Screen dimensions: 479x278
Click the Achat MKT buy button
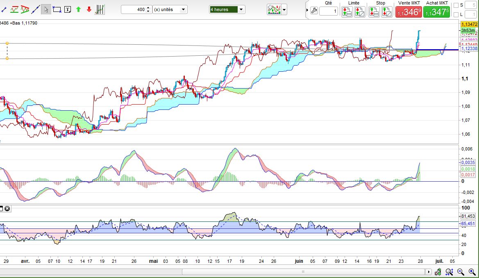tap(436, 12)
